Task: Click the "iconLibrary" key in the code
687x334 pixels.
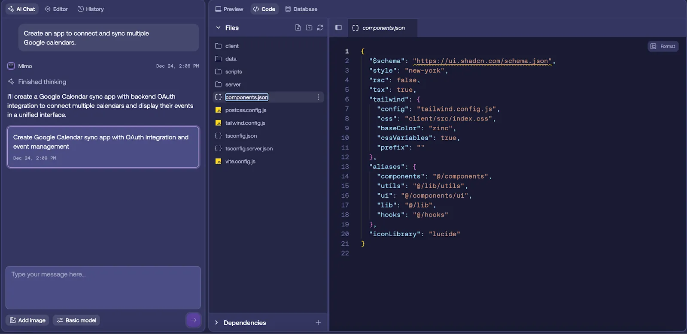Action: (x=395, y=234)
